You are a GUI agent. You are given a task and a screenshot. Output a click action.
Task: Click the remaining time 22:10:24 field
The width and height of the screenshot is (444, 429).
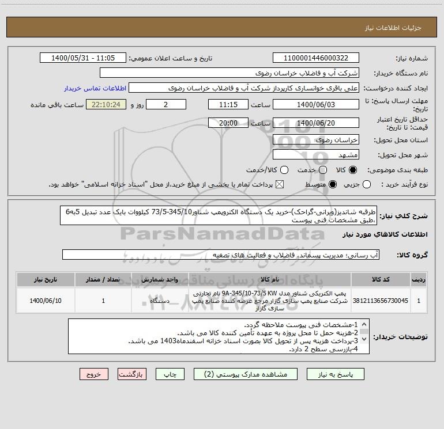point(106,104)
